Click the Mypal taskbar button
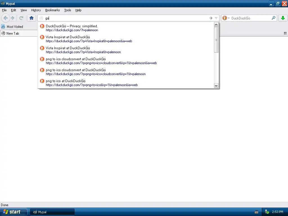288x216 pixels. coord(52,212)
